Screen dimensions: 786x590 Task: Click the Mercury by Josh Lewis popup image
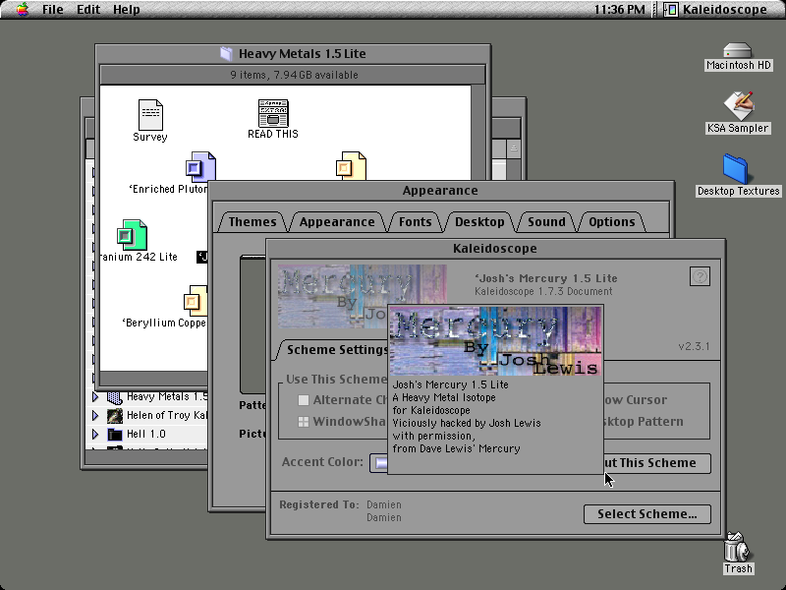click(495, 341)
